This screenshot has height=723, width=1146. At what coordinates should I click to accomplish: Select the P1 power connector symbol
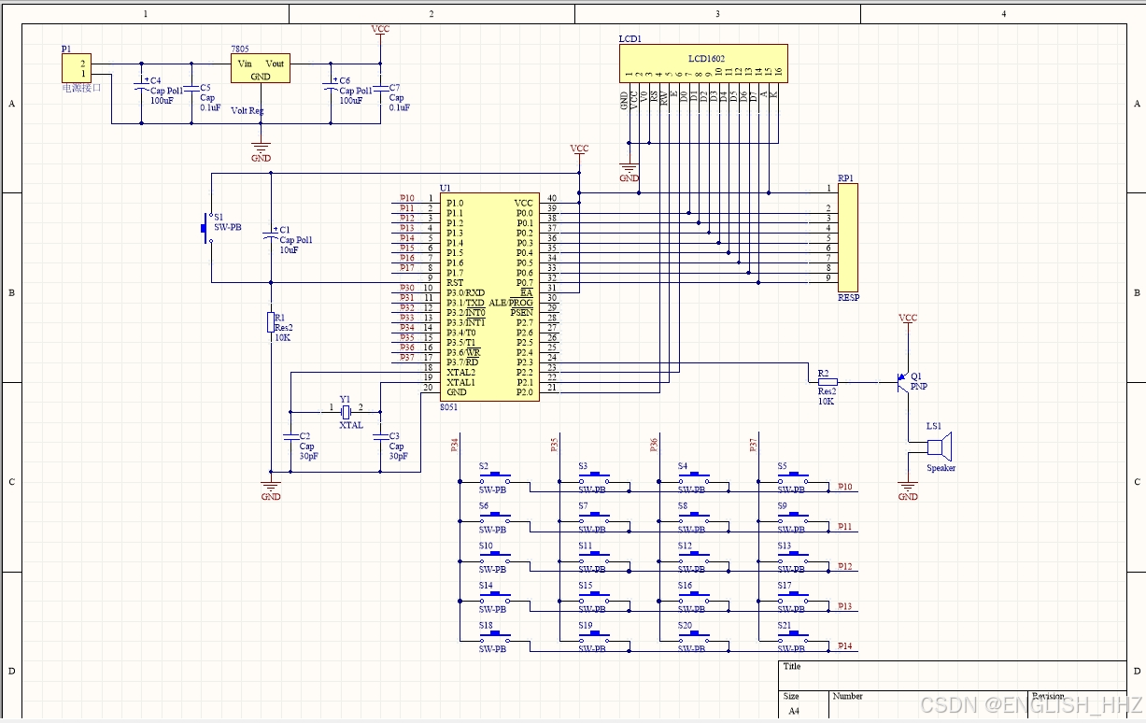pos(77,68)
